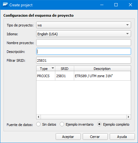The width and height of the screenshot is (138, 143).
Task: Sort table by SRID column header
Action: click(x=64, y=69)
